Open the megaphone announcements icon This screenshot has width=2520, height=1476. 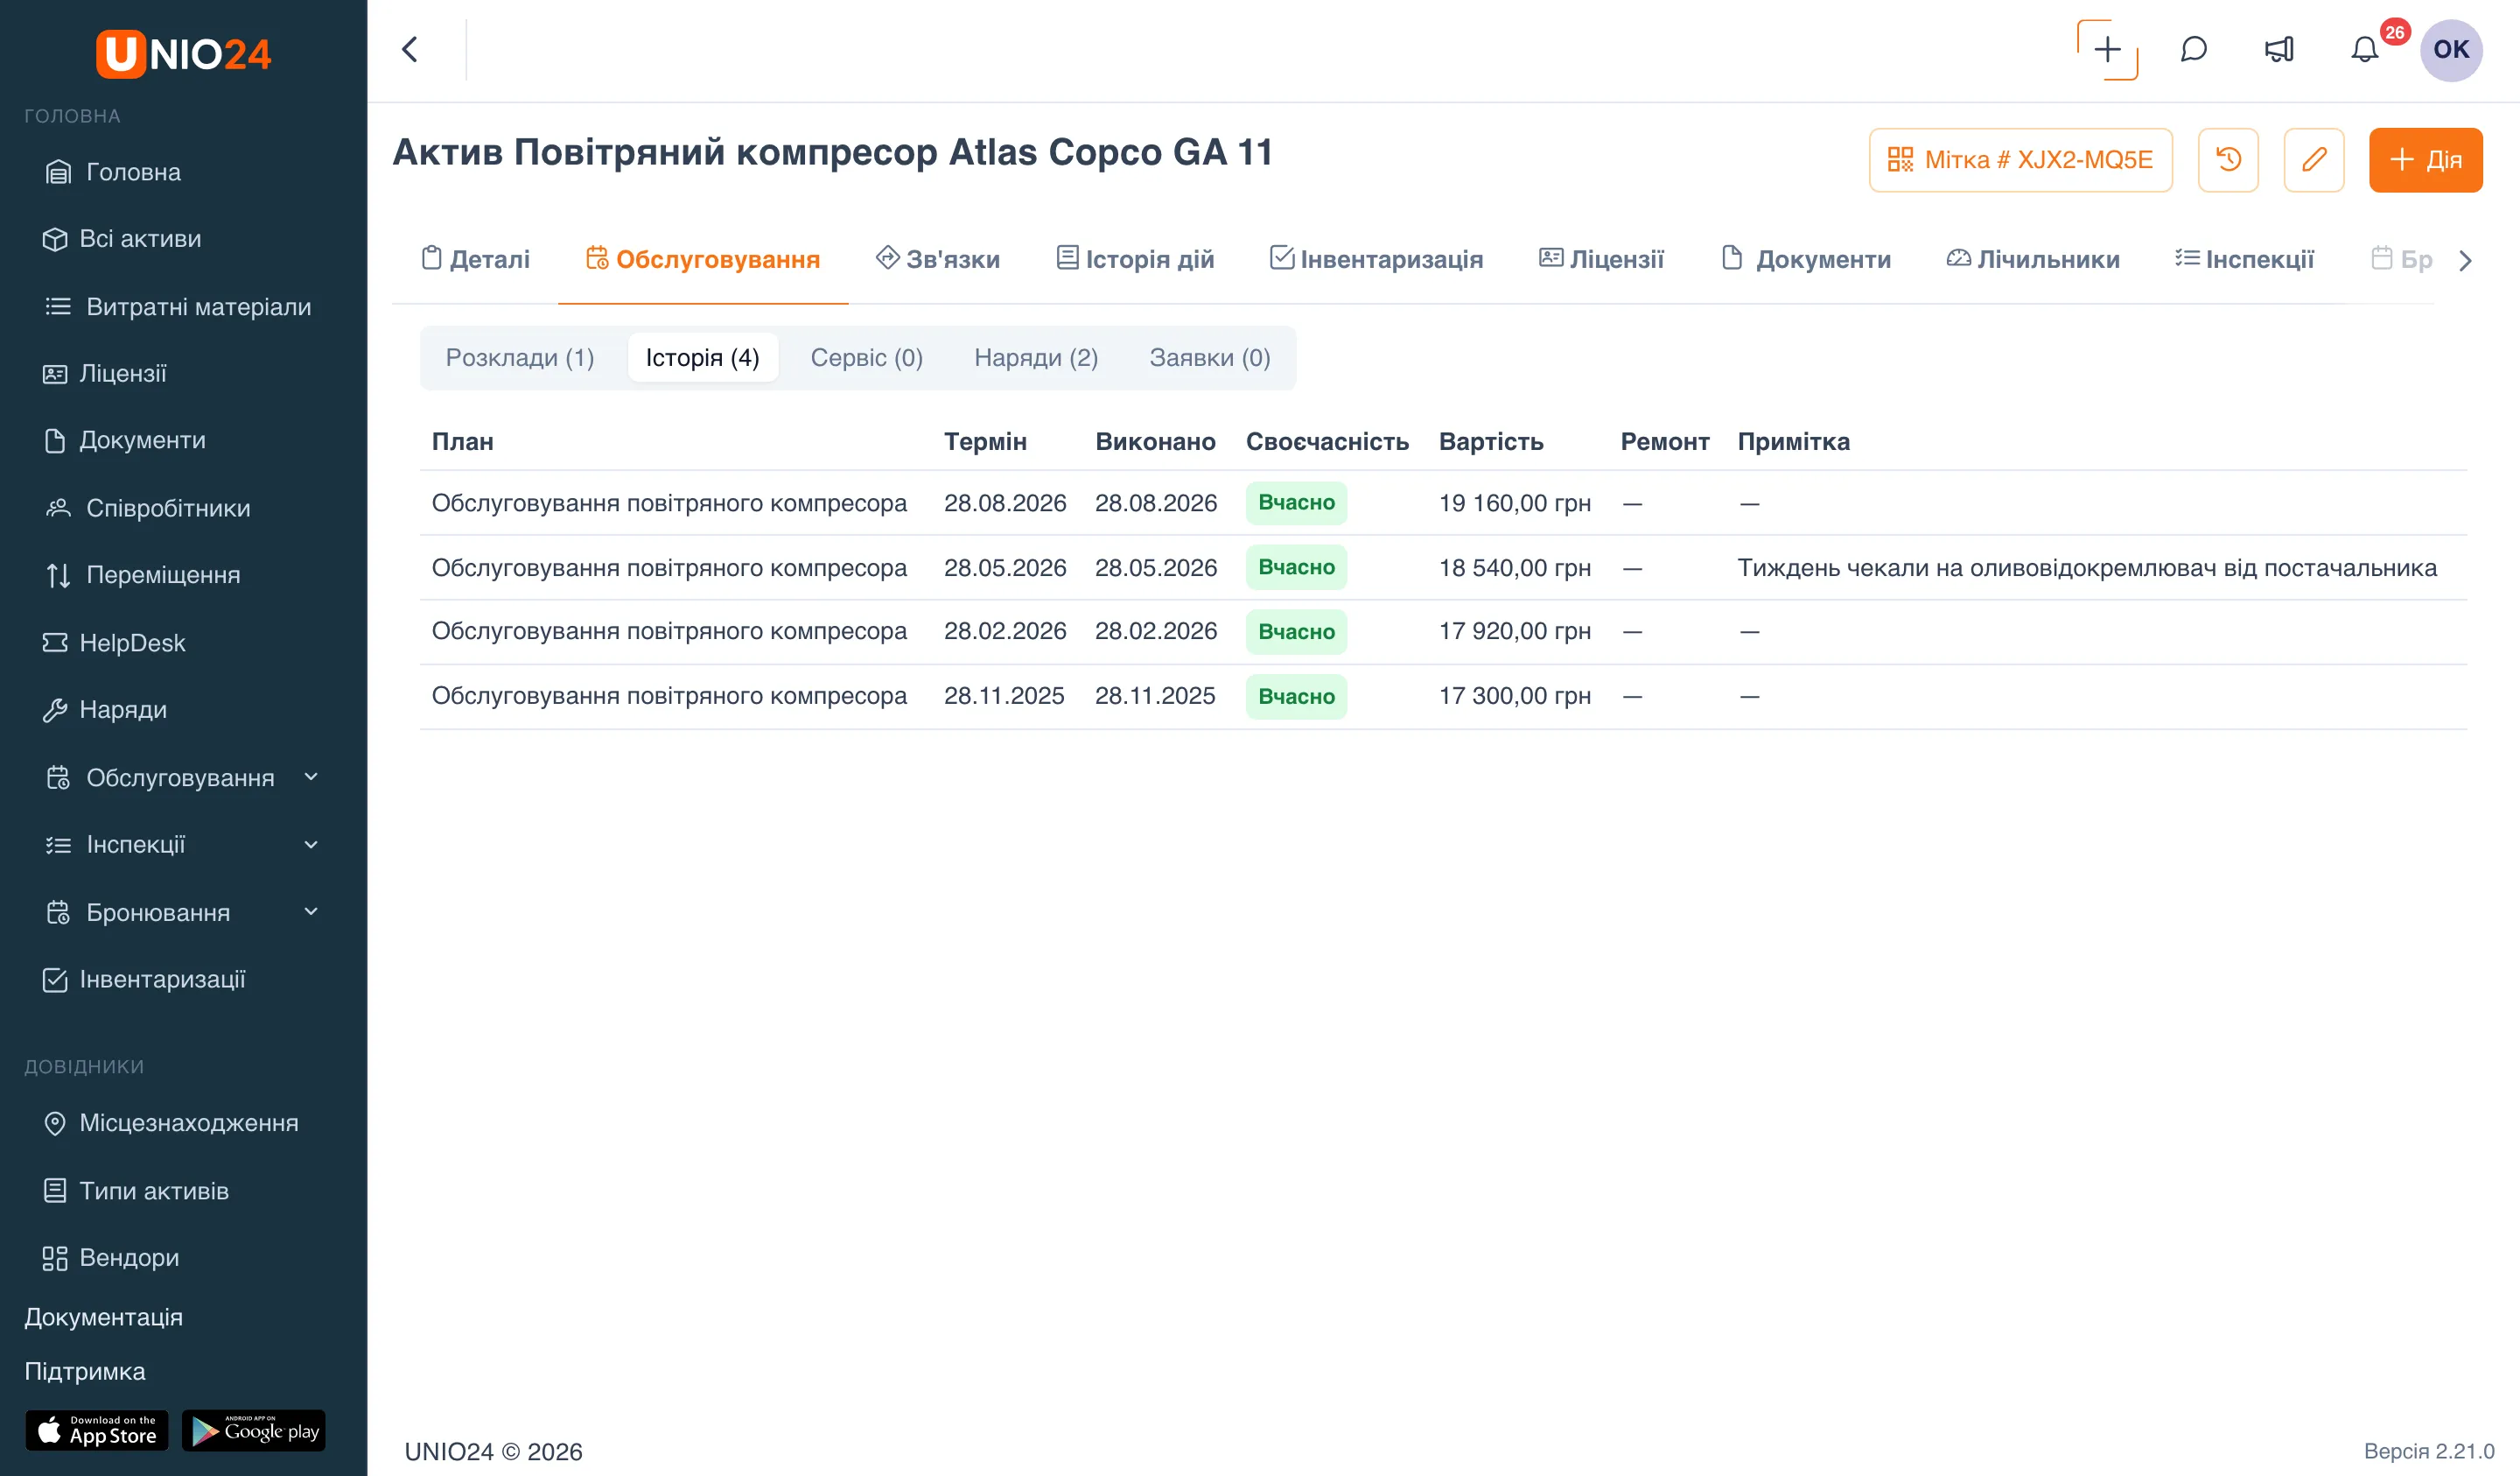coord(2279,49)
